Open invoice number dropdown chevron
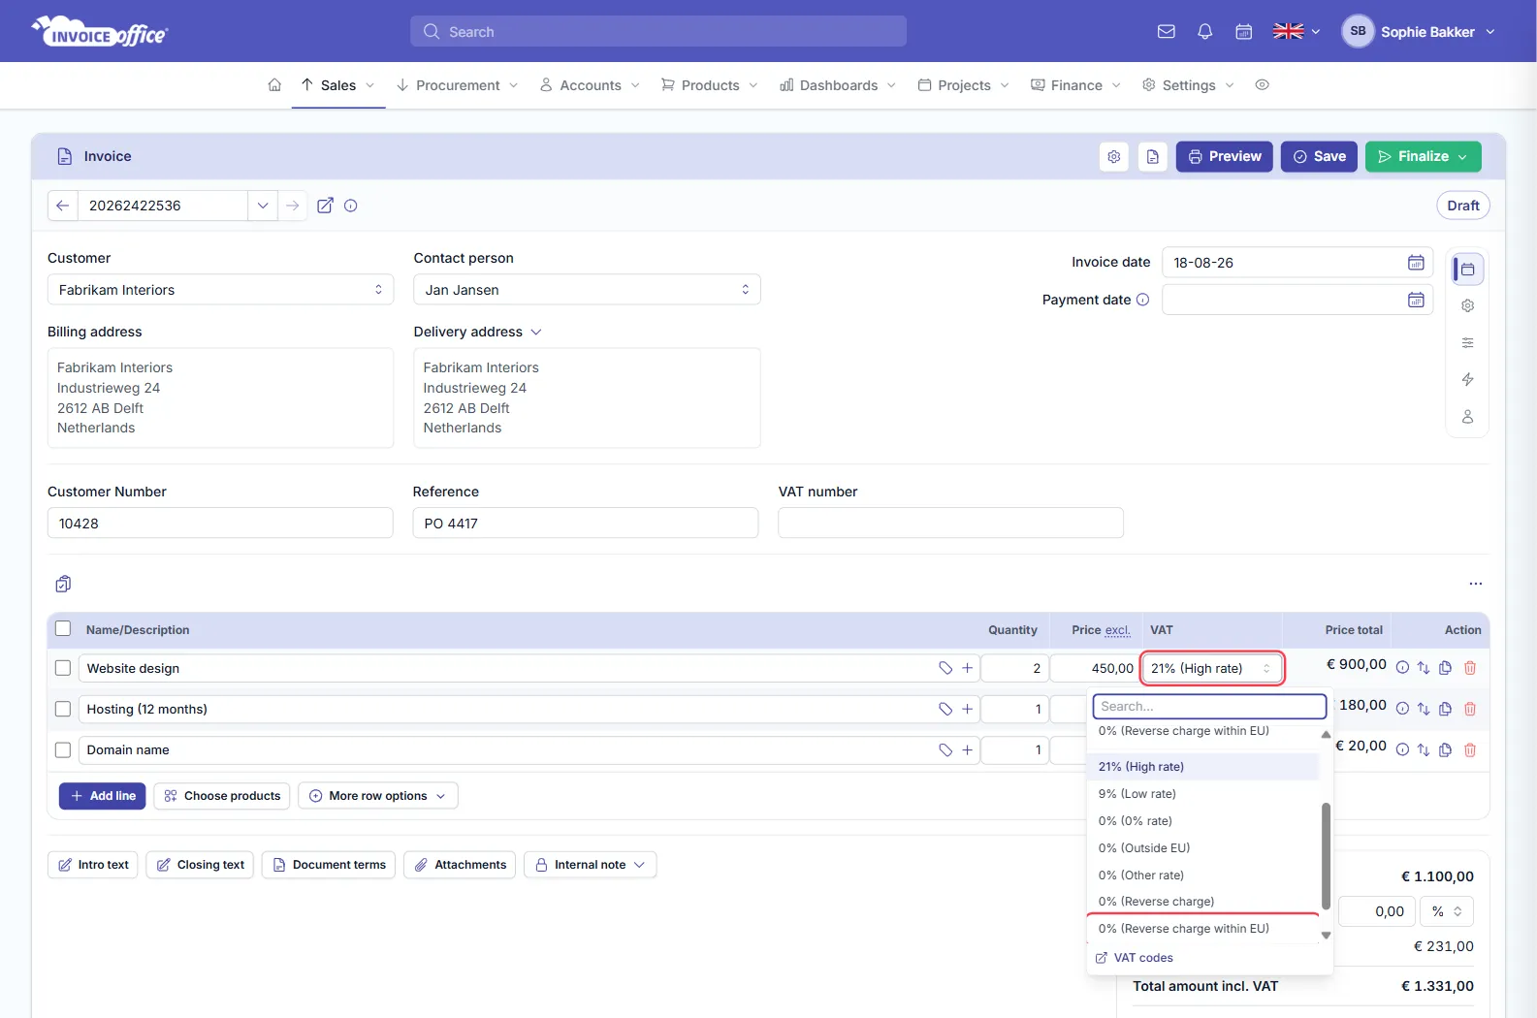1537x1018 pixels. (263, 206)
